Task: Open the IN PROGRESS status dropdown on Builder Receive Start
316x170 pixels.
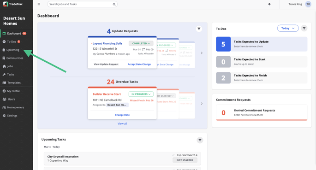Action: coord(141,94)
